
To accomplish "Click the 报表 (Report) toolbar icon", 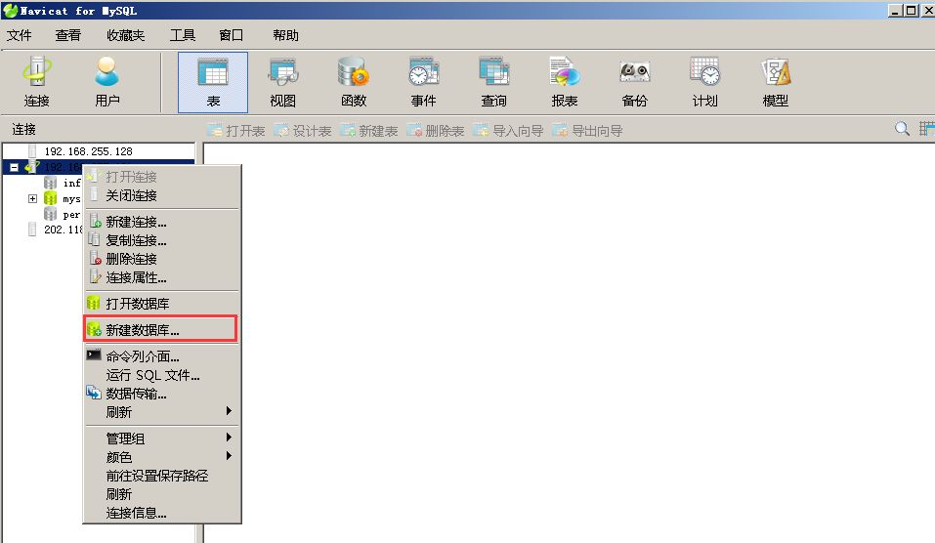I will tap(564, 82).
